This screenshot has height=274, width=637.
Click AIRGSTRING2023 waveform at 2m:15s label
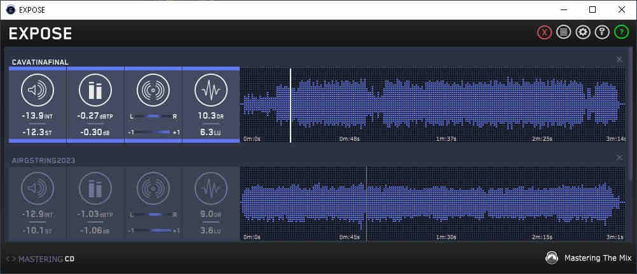tap(542, 237)
